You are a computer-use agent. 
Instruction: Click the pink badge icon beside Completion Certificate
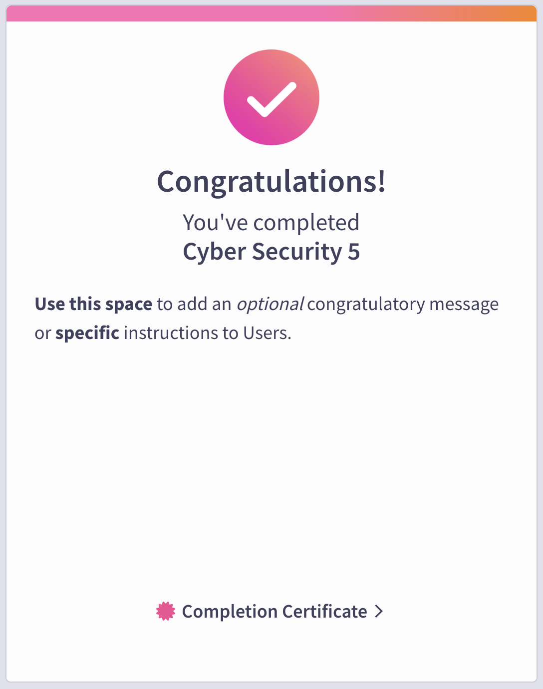click(x=166, y=612)
